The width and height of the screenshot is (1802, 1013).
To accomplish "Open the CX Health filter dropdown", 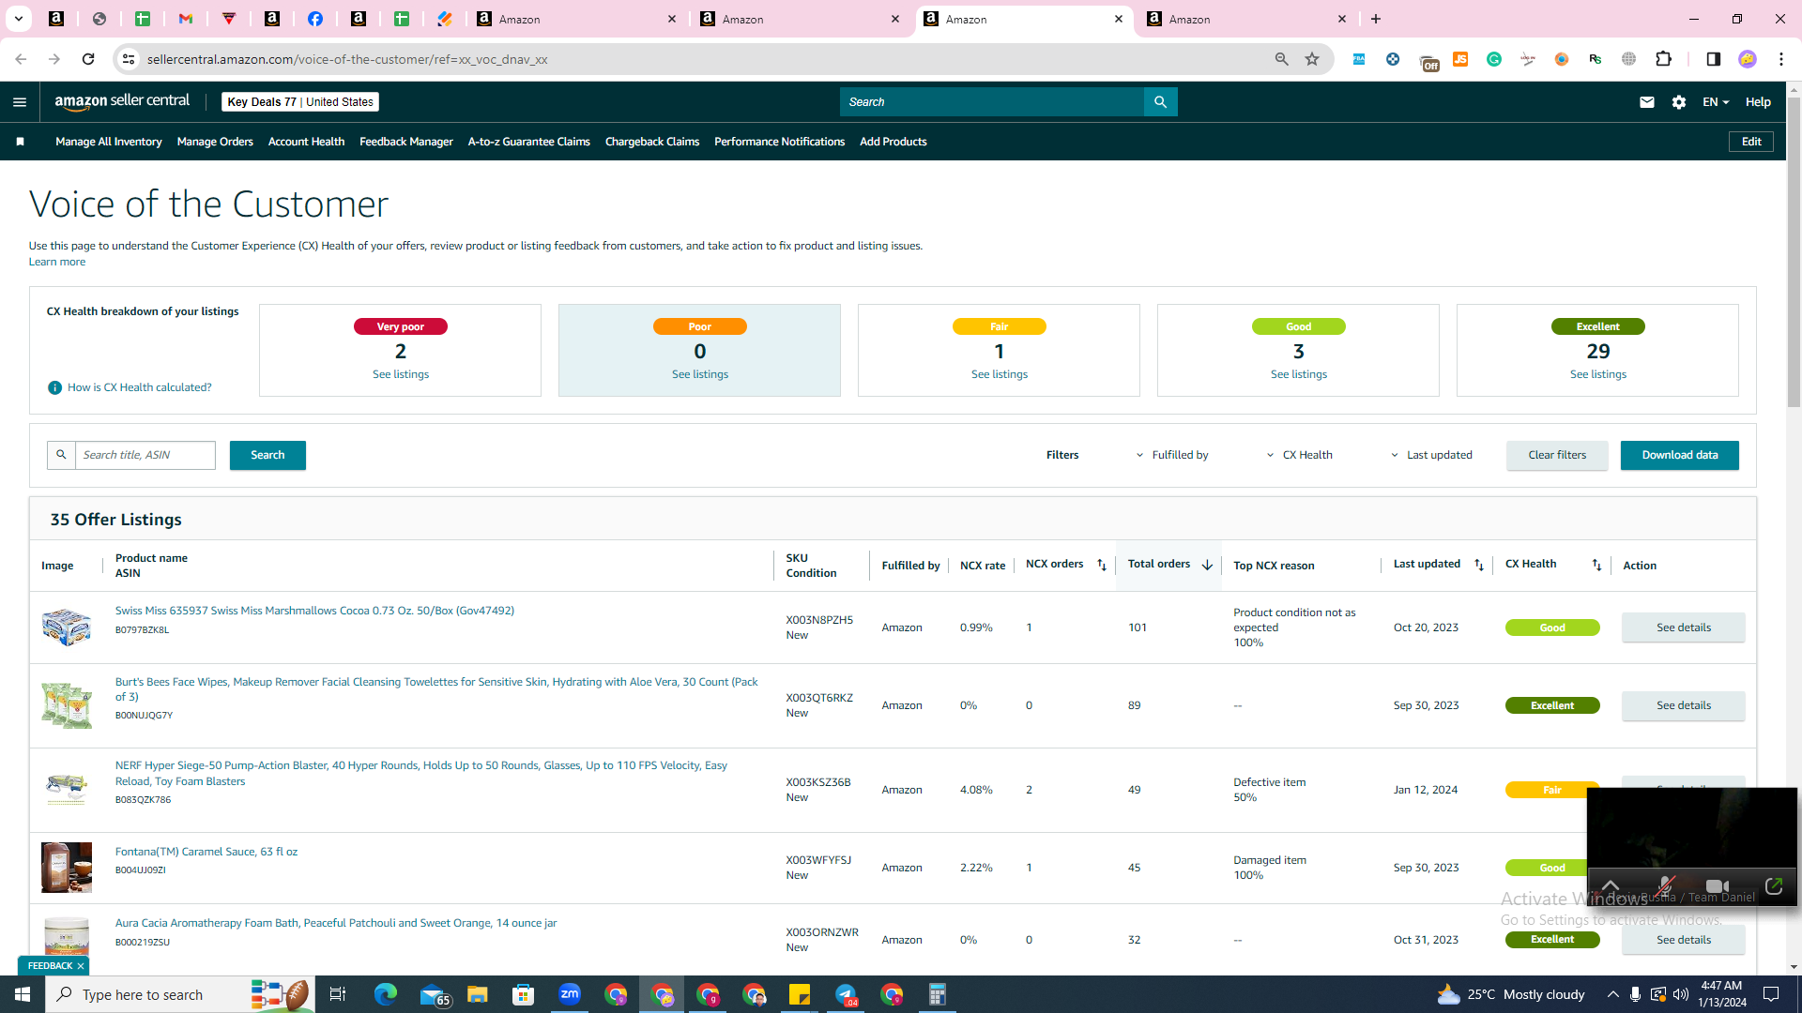I will [x=1299, y=455].
